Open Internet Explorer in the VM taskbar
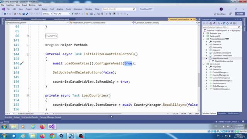The width and height of the screenshot is (247, 139). 33,127
